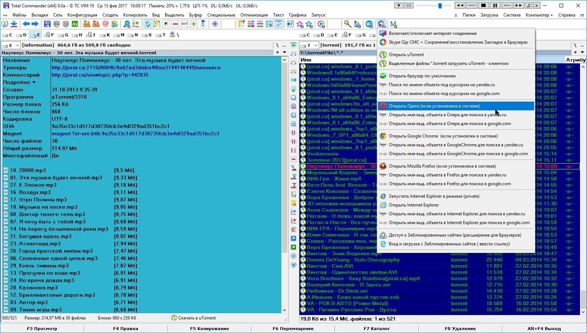Viewport: 587px width, 333px height.
Task: Expand hidden menu items via the »» chevron
Action: pyautogui.click(x=5, y=15)
